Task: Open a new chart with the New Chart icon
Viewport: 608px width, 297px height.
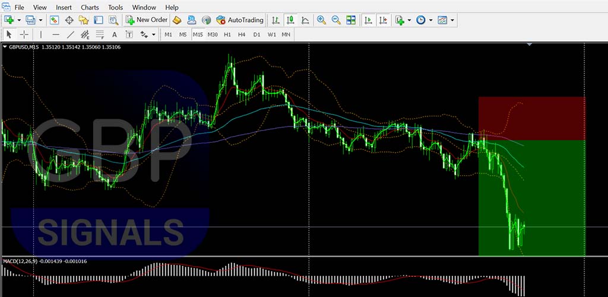Action: [9, 20]
